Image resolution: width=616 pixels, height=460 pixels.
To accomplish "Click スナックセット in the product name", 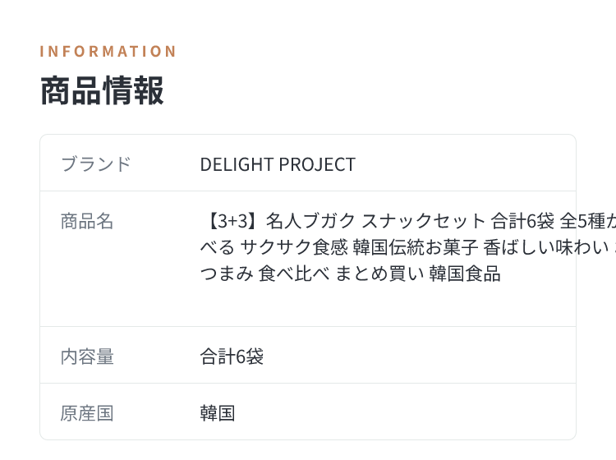I will [424, 221].
